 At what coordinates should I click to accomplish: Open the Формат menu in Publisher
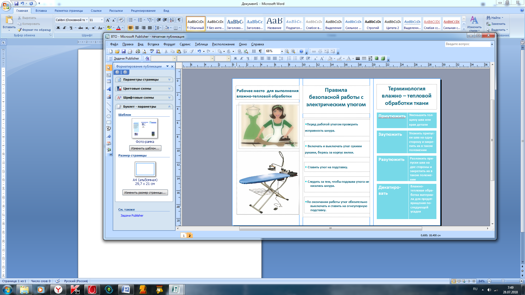[x=169, y=44]
